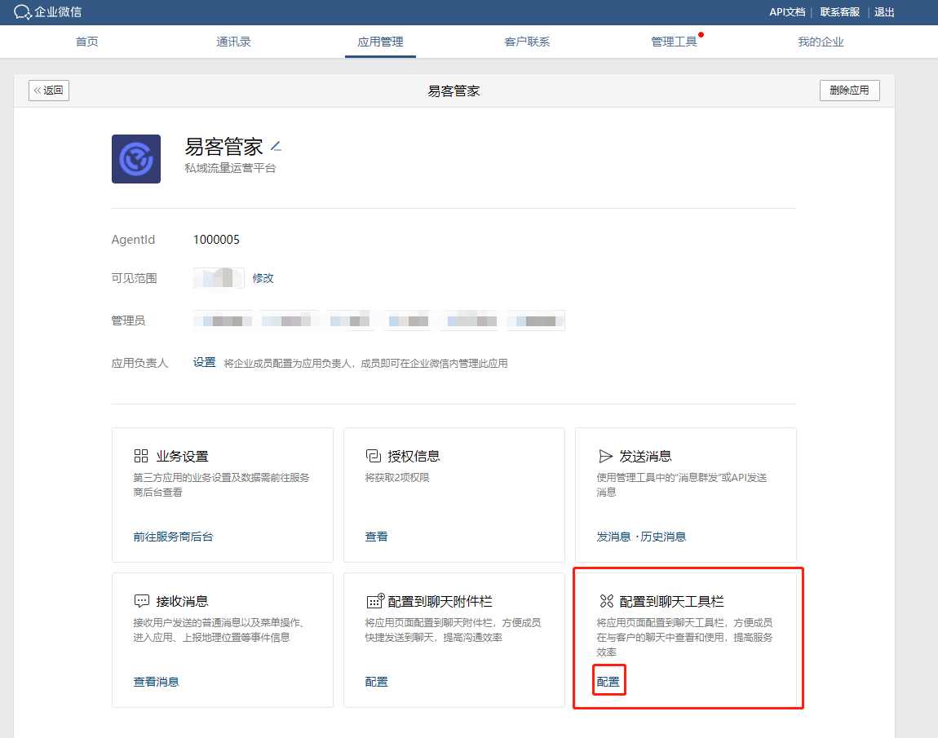
Task: Click the 私域流量运营平台 subtitle
Action: (x=230, y=168)
